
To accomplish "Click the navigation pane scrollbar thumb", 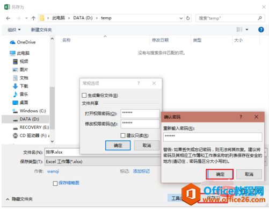I will pos(52,108).
